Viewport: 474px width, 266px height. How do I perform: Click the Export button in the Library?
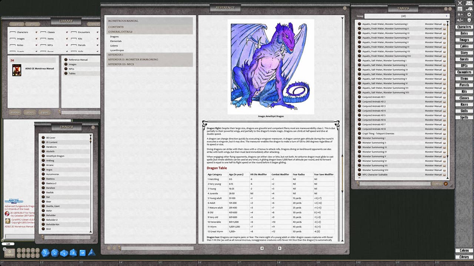[44, 112]
